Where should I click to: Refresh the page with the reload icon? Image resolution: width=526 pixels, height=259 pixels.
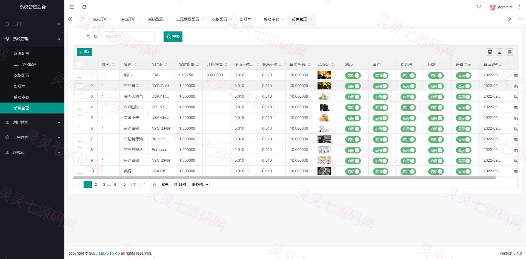pos(84,7)
